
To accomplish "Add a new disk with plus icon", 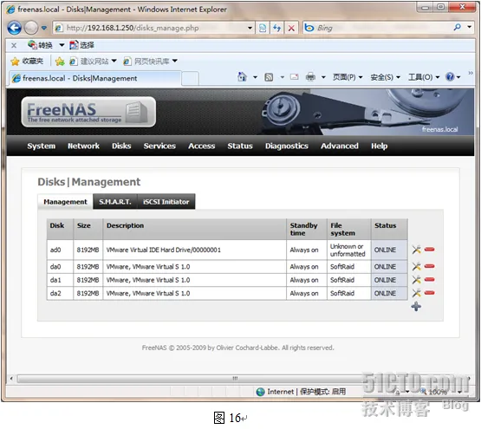I will pyautogui.click(x=416, y=306).
